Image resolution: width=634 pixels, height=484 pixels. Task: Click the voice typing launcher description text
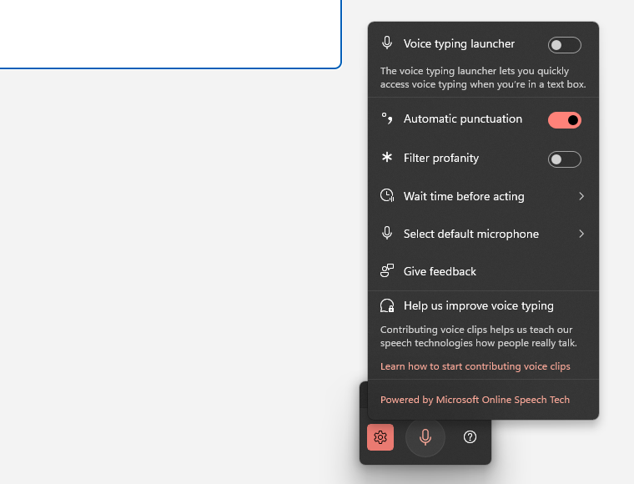483,78
